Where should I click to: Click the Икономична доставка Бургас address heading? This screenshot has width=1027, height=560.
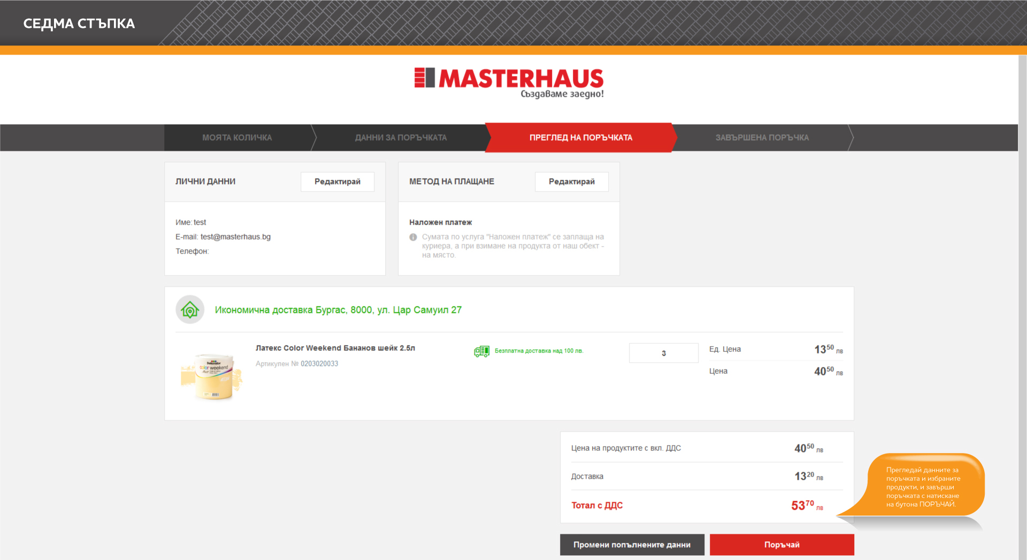[338, 310]
